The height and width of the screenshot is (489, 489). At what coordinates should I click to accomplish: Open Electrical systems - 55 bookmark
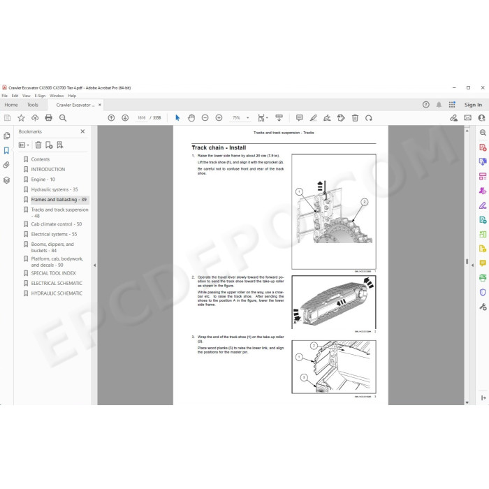click(54, 234)
